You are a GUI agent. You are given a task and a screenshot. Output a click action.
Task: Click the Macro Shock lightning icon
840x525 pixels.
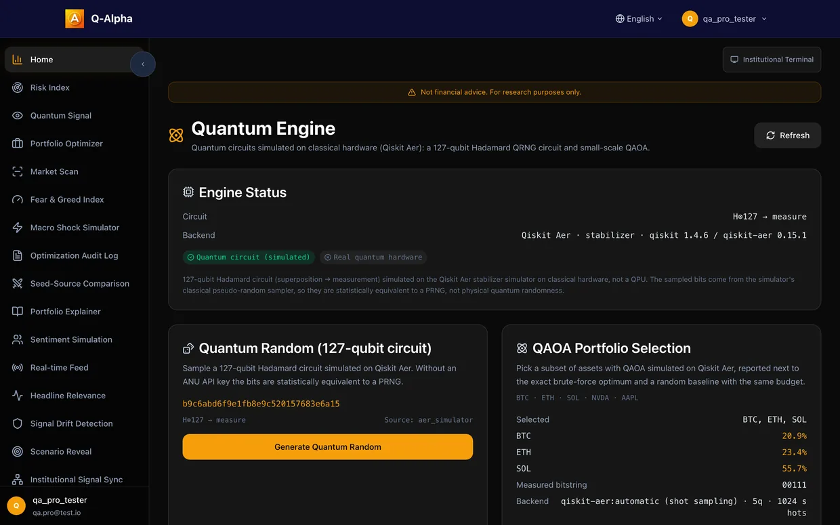pos(18,228)
